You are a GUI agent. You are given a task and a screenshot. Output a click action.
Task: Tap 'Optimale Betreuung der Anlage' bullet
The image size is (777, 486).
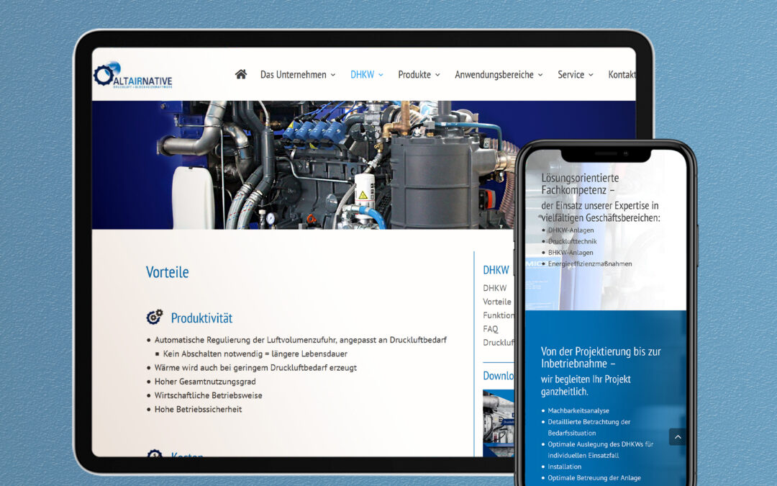(594, 478)
